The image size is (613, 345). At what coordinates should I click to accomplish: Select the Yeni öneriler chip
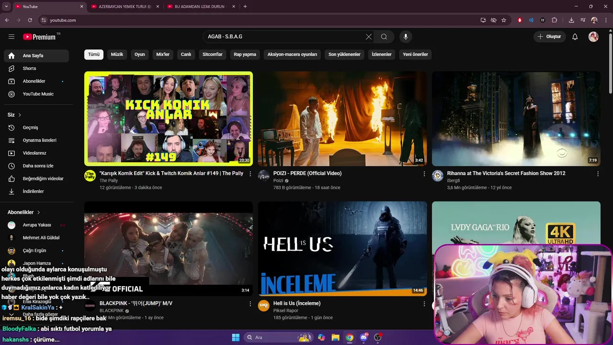coord(415,54)
